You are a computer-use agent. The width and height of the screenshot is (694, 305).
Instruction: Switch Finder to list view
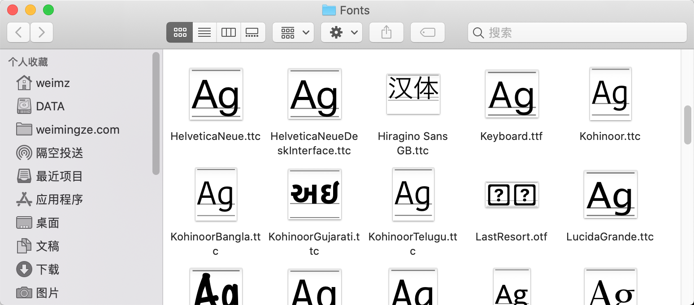[204, 32]
